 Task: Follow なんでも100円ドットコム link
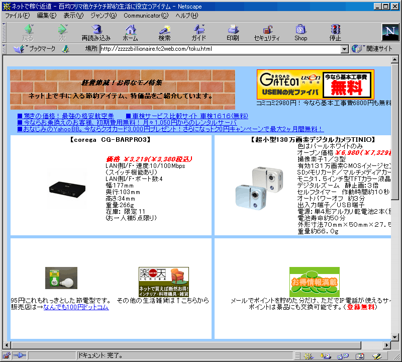point(76,307)
